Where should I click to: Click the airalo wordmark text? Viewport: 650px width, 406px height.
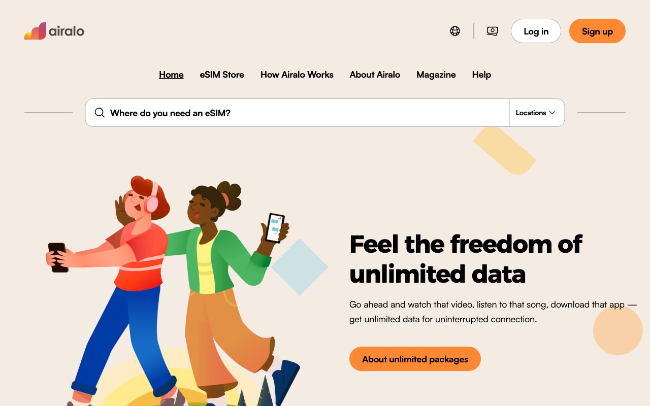(x=67, y=31)
